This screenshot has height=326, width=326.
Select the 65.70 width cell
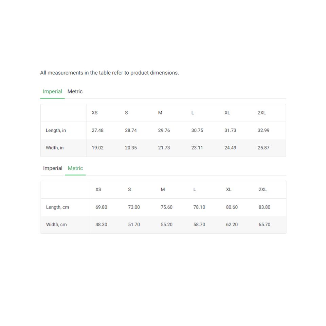pos(265,224)
